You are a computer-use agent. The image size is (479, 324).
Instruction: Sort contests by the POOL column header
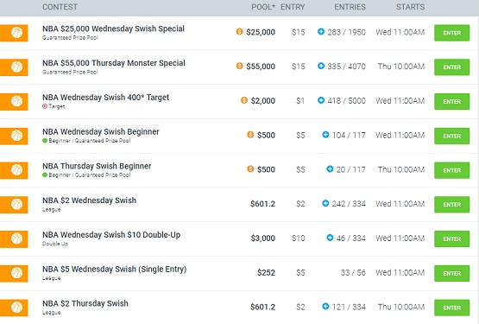263,7
